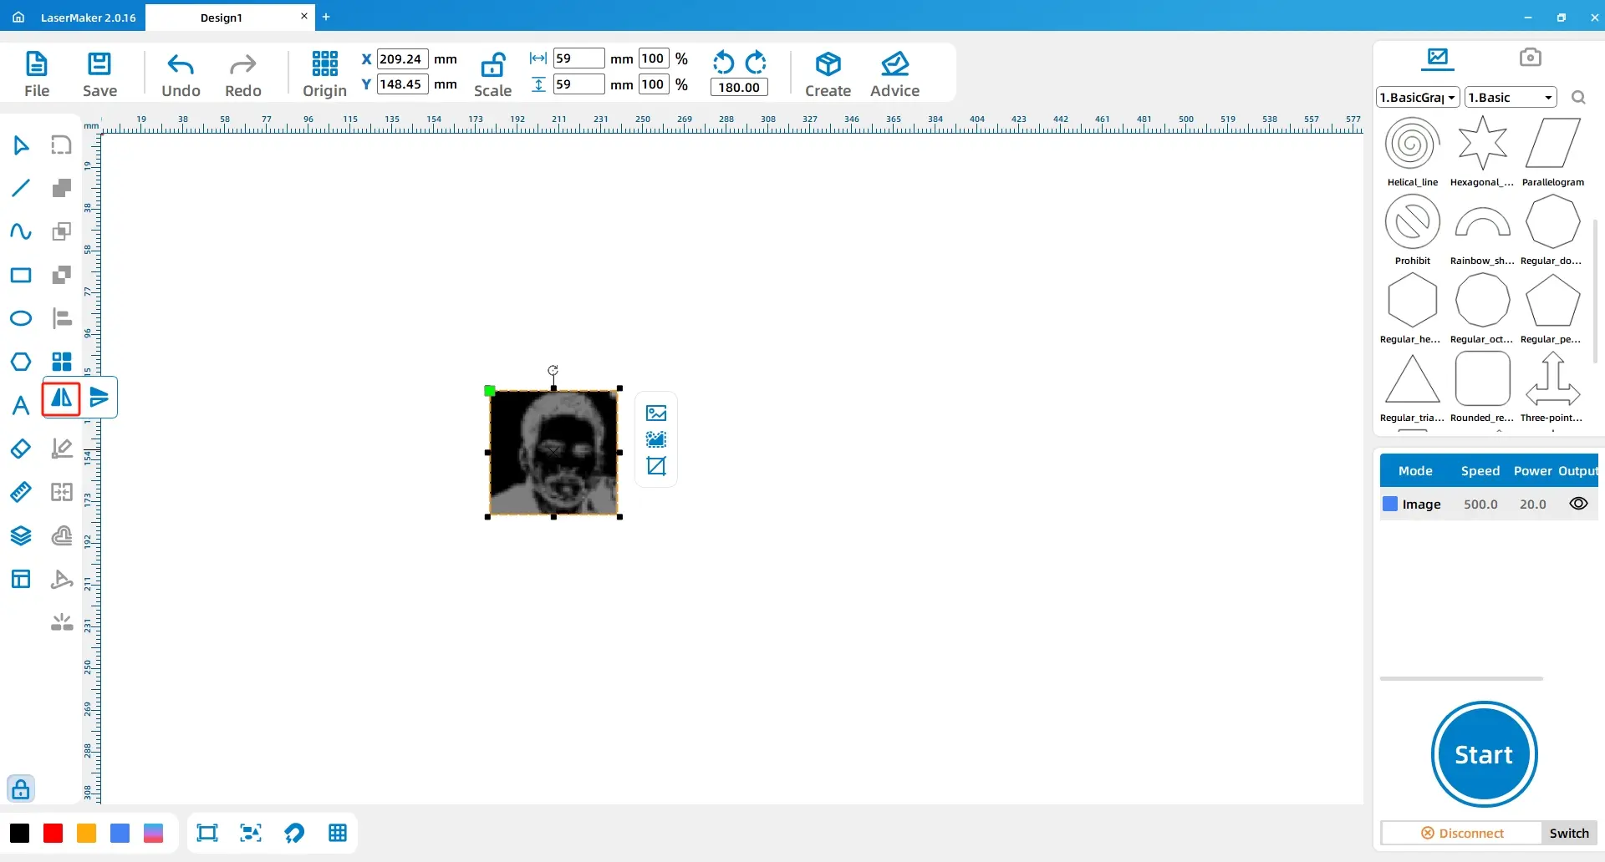Click the Origin grid icon
The image size is (1605, 862).
(x=324, y=63)
